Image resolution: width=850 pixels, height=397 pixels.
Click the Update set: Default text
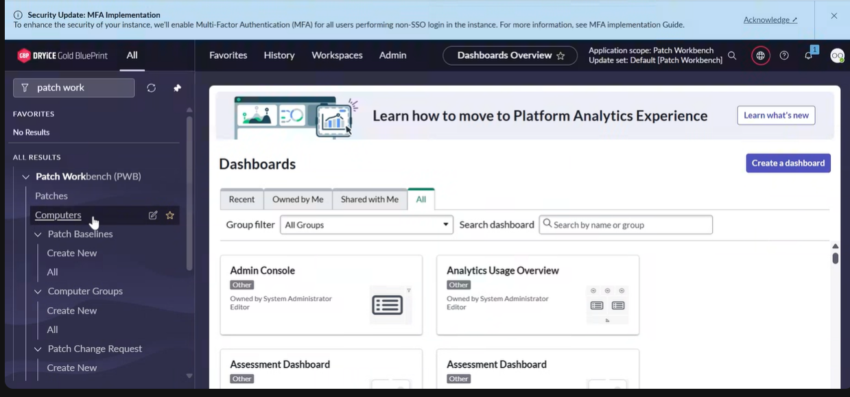[655, 60]
